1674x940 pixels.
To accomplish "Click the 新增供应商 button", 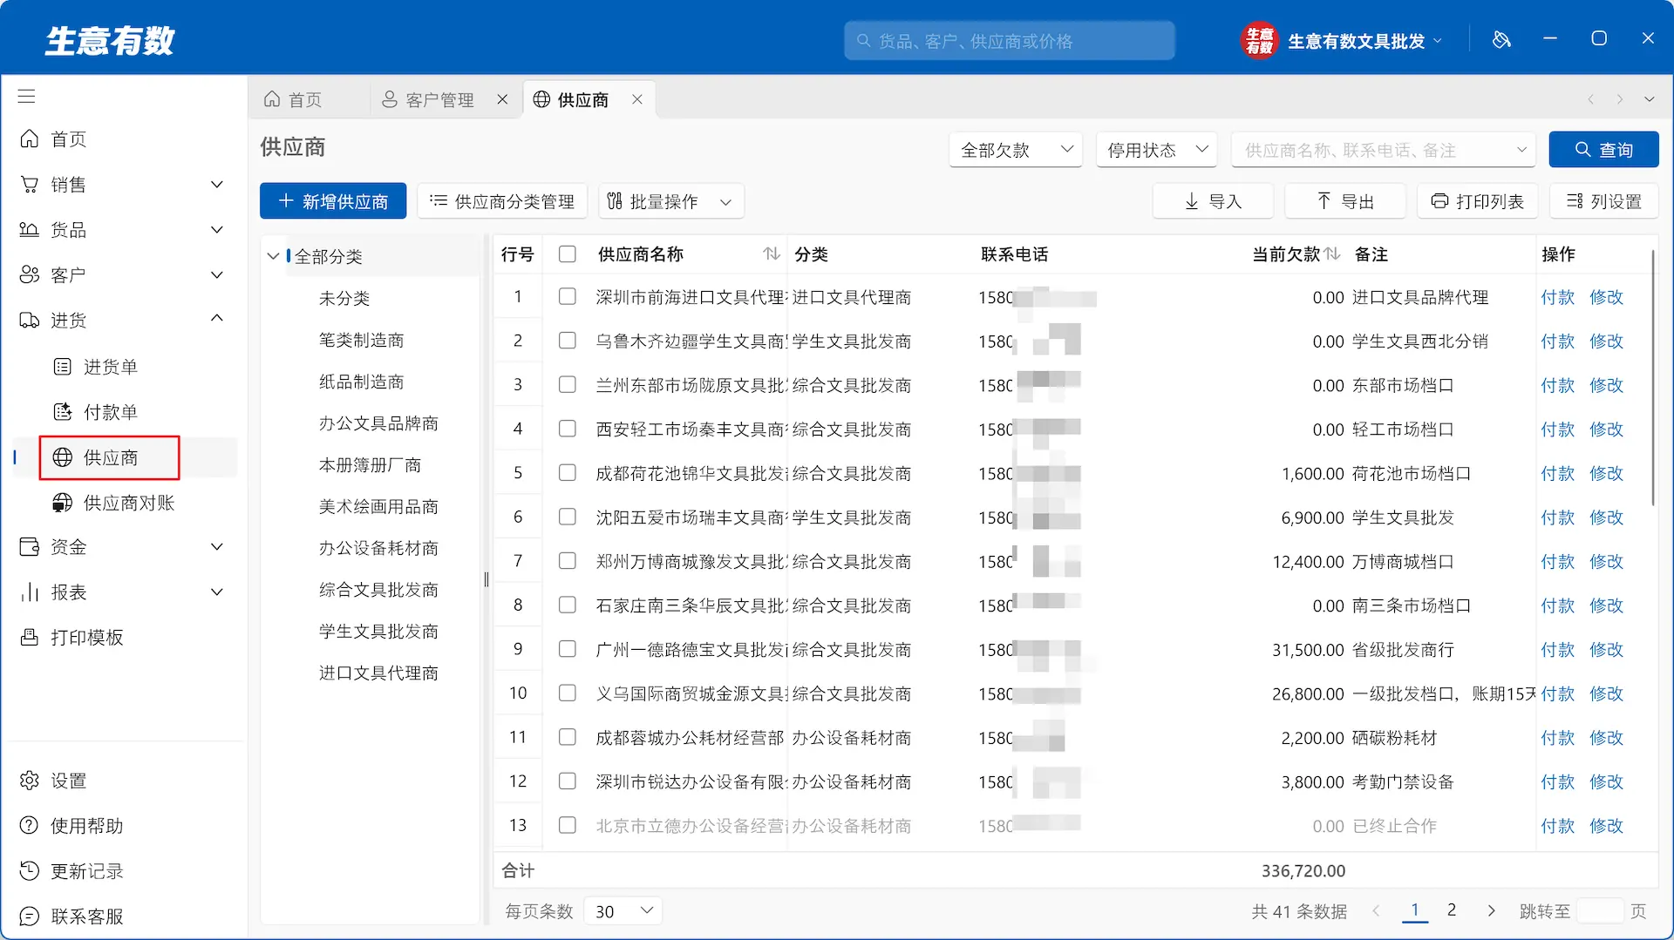I will (333, 202).
